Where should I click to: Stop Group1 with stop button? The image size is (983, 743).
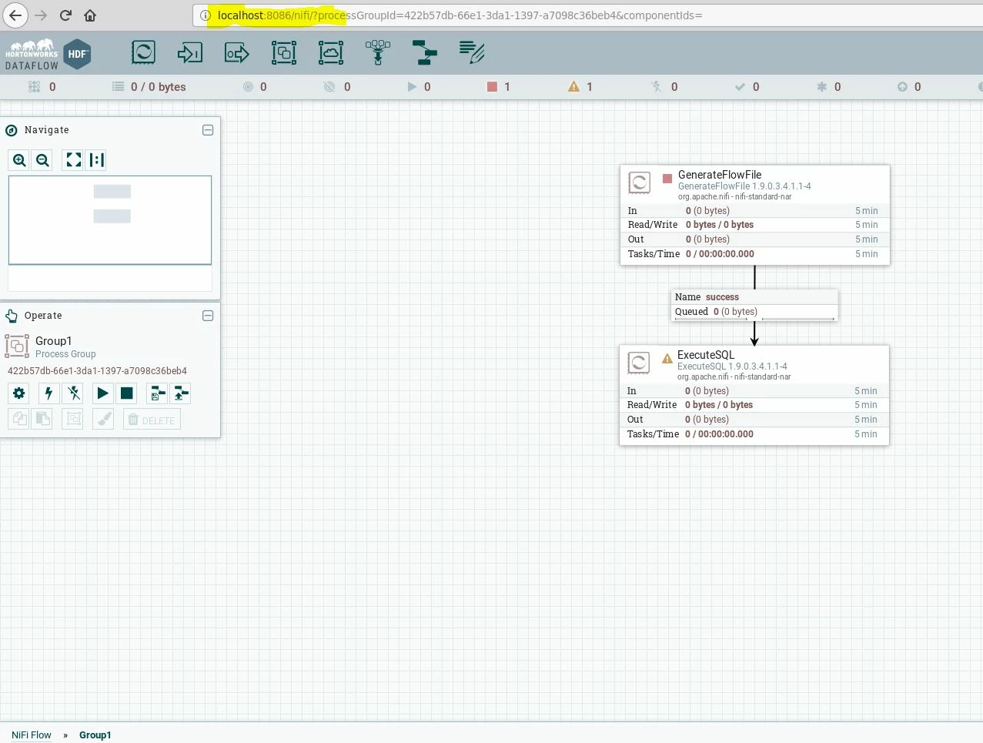coord(127,393)
